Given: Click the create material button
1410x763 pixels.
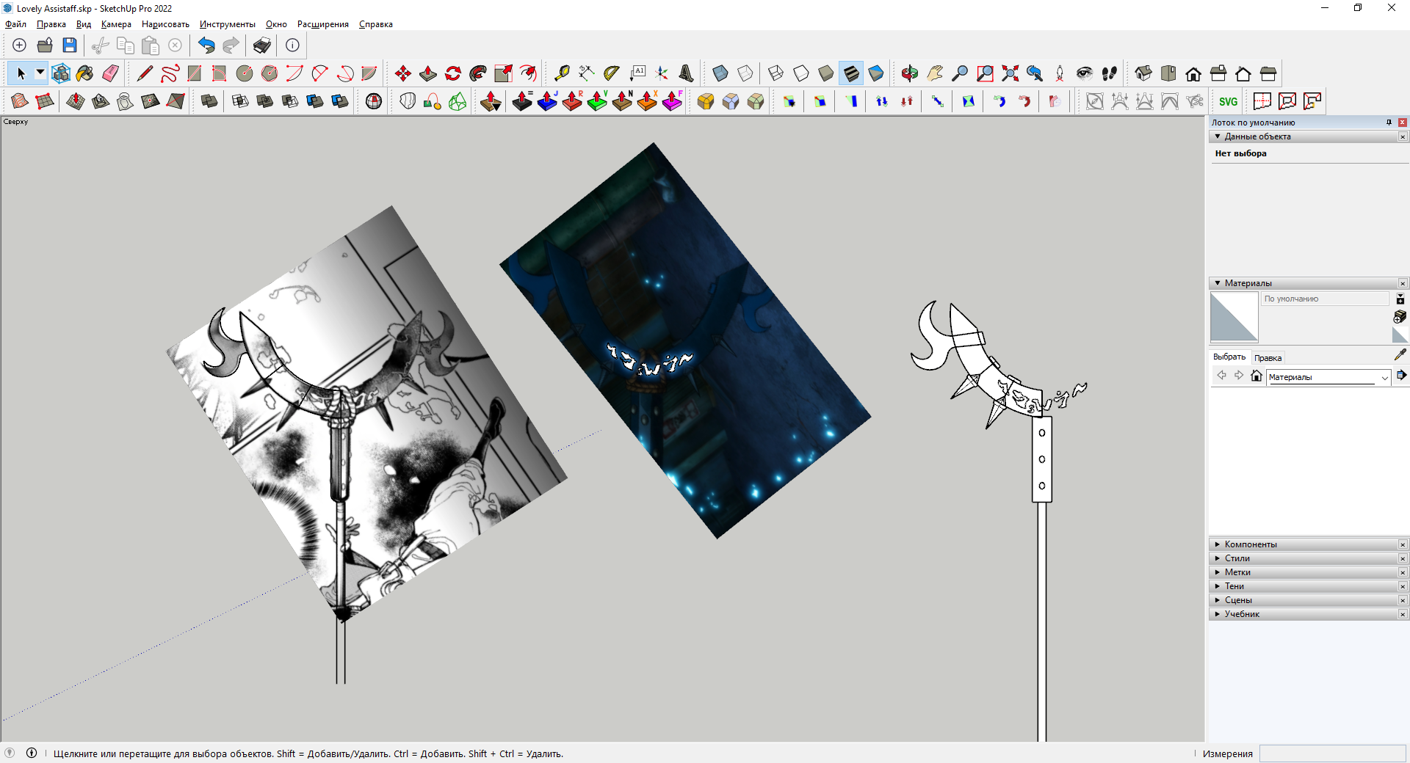Looking at the screenshot, I should (1400, 317).
